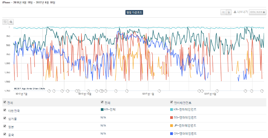Toggle the 전체 checkbox above KR-전체
Screen dimensions: 268x138
(102, 102)
